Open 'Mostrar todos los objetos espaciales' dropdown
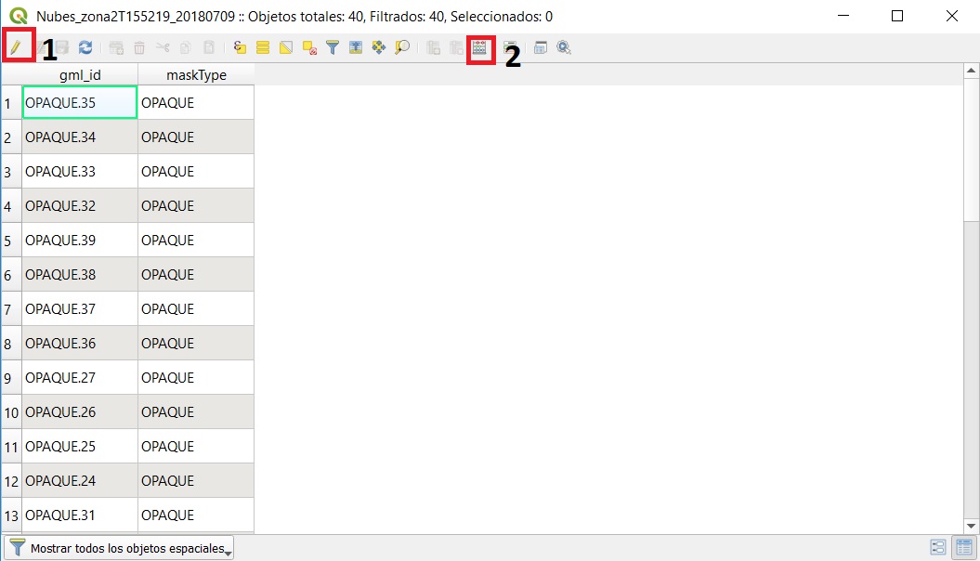 [x=120, y=548]
